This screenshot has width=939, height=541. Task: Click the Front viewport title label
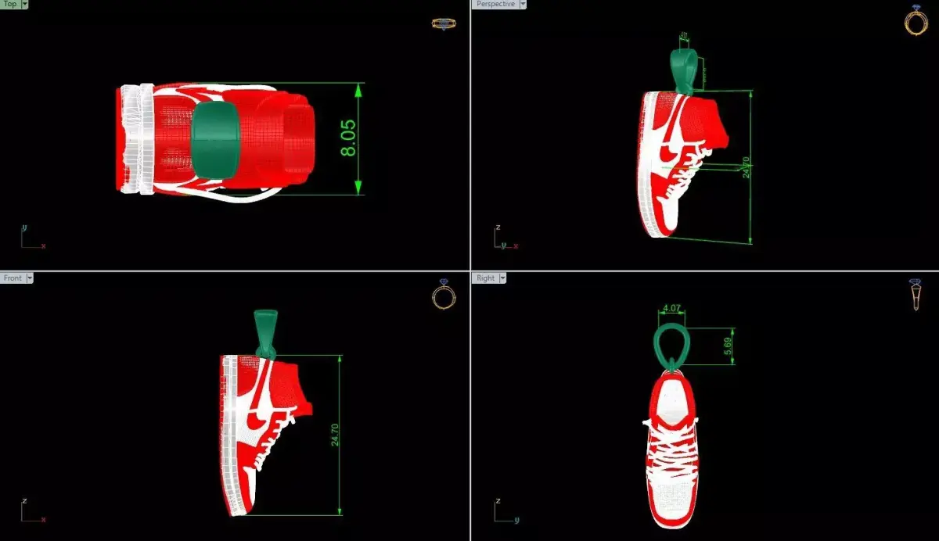click(13, 277)
